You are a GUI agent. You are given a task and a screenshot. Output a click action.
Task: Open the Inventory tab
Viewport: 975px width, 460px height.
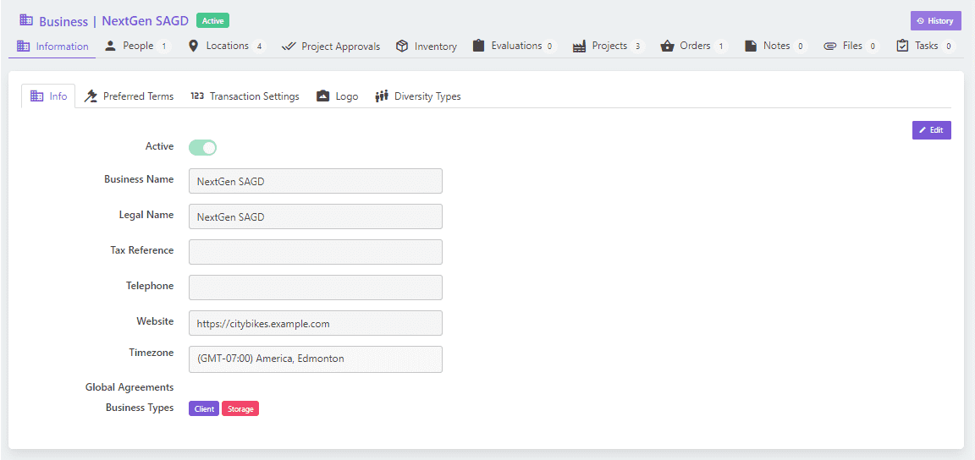pos(427,46)
